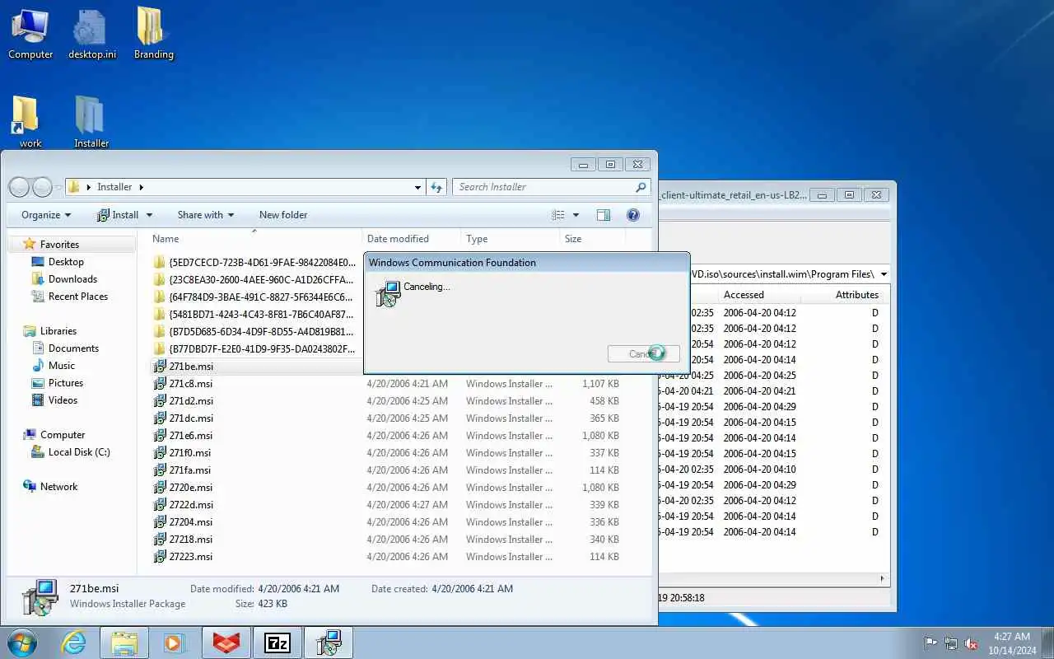The width and height of the screenshot is (1054, 659).
Task: Select file 271fa.msi
Action: click(189, 470)
